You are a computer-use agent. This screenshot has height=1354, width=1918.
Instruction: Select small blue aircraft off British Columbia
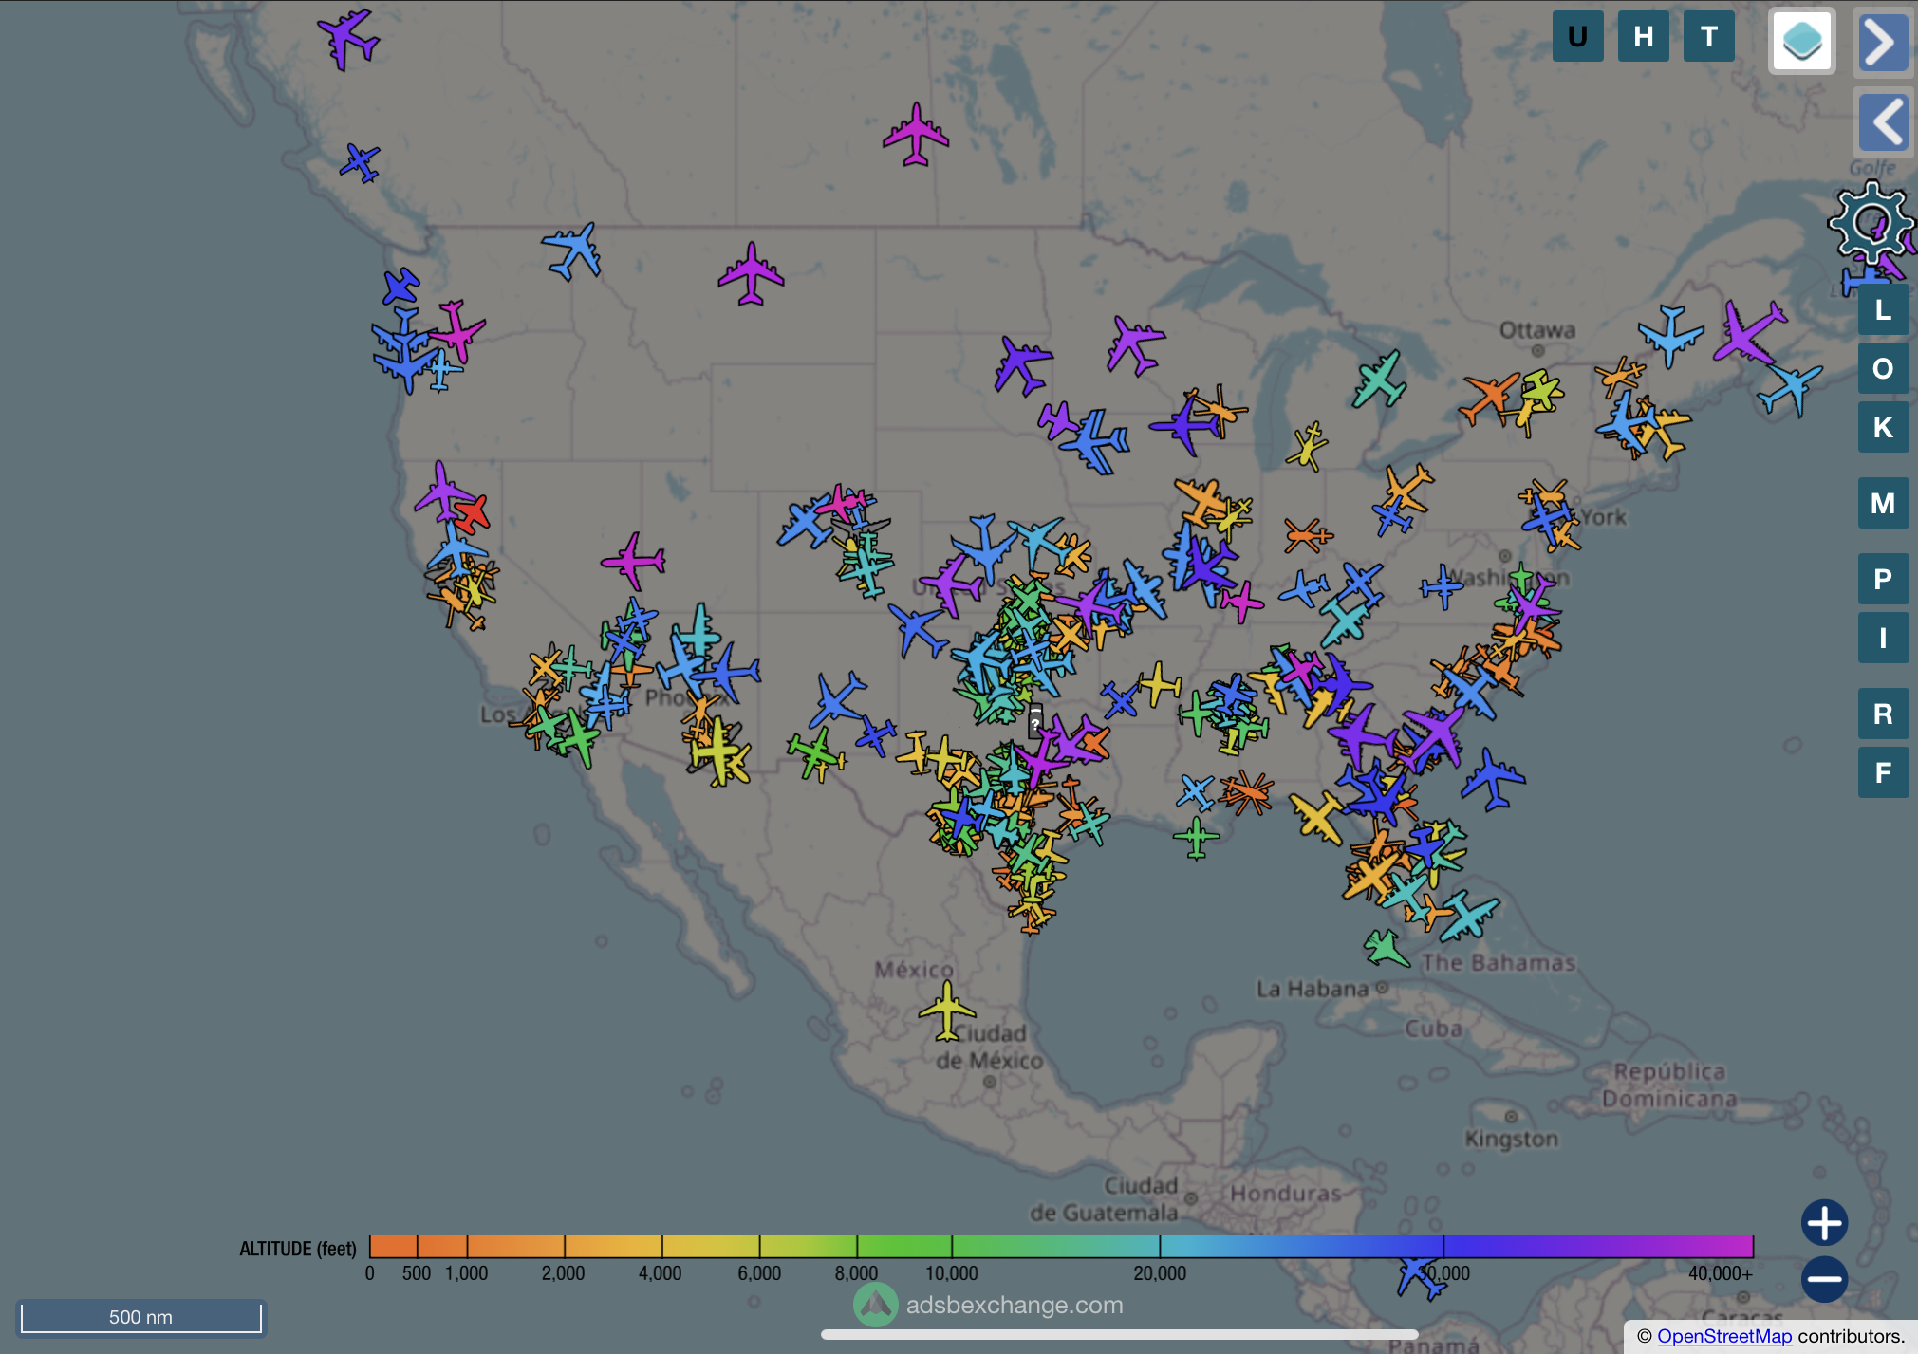tap(361, 163)
